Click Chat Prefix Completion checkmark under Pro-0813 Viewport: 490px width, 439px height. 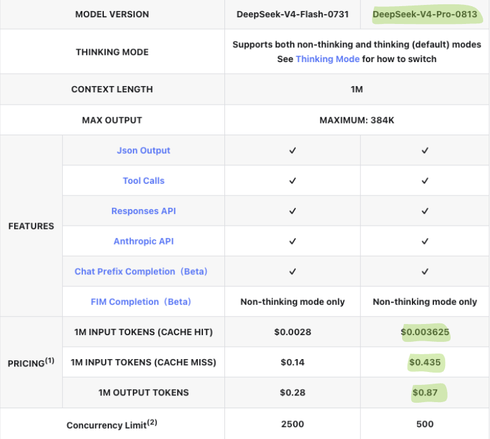click(425, 272)
